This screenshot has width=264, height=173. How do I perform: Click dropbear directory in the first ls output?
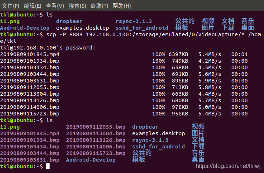69,21
